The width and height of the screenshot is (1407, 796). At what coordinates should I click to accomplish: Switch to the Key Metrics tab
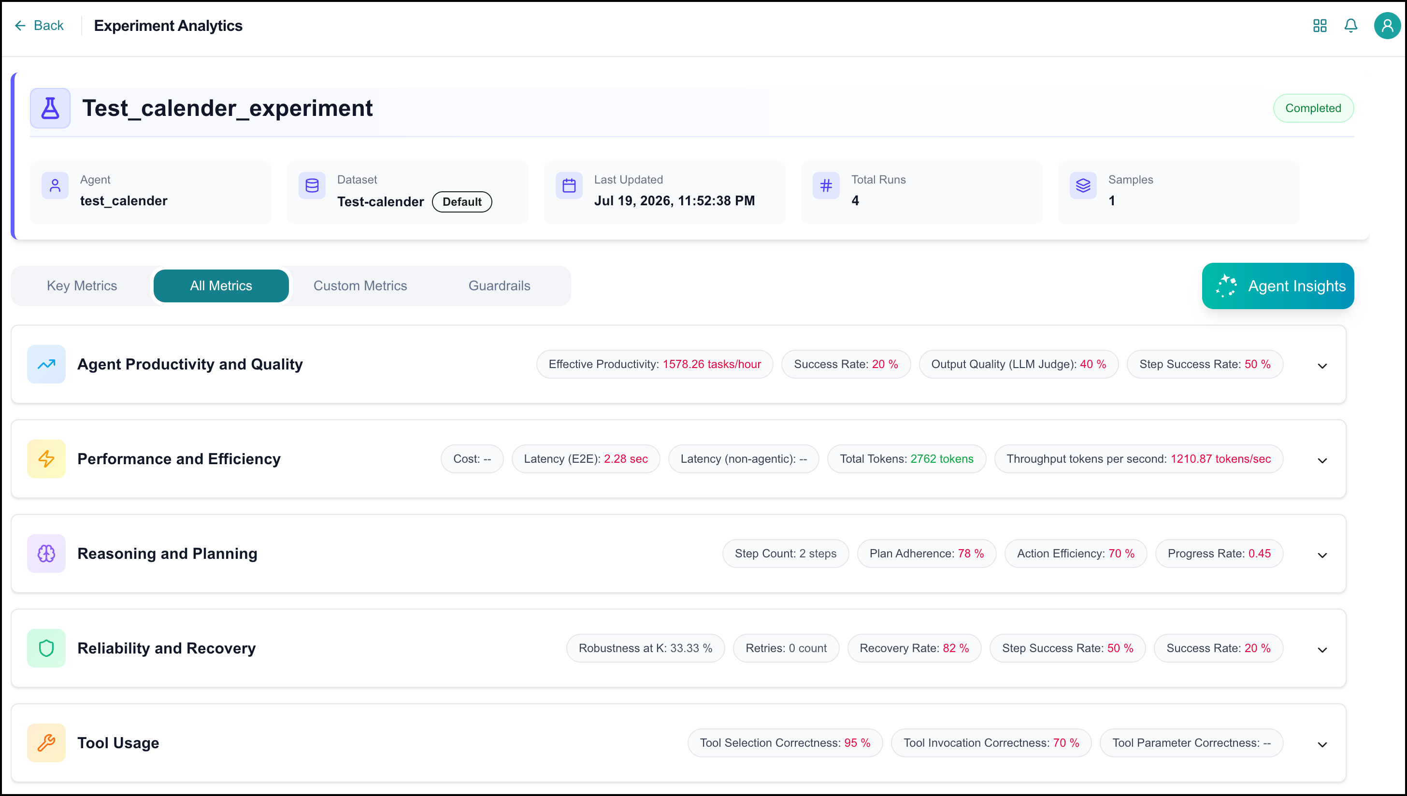pyautogui.click(x=82, y=286)
